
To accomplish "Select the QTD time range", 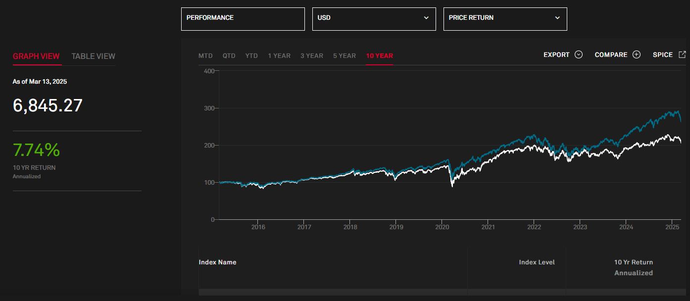I will click(x=229, y=56).
